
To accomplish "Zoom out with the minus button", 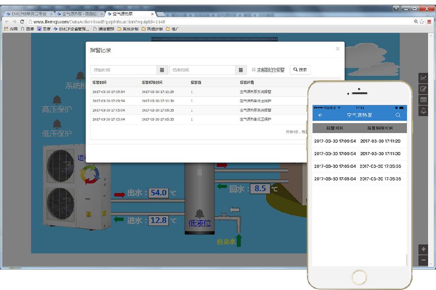I will point(423,260).
